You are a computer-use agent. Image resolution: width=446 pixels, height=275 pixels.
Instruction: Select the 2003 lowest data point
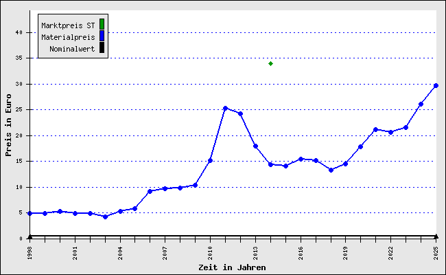click(105, 217)
